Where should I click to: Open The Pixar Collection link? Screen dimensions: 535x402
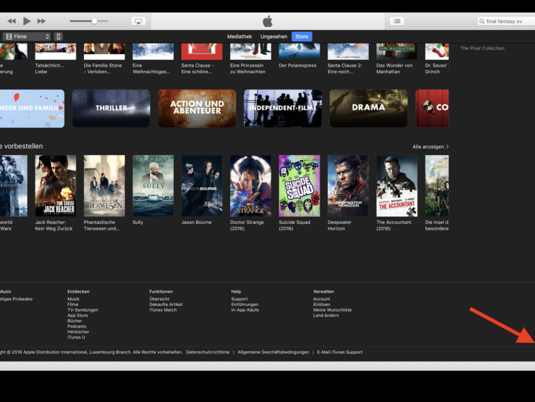(x=482, y=48)
